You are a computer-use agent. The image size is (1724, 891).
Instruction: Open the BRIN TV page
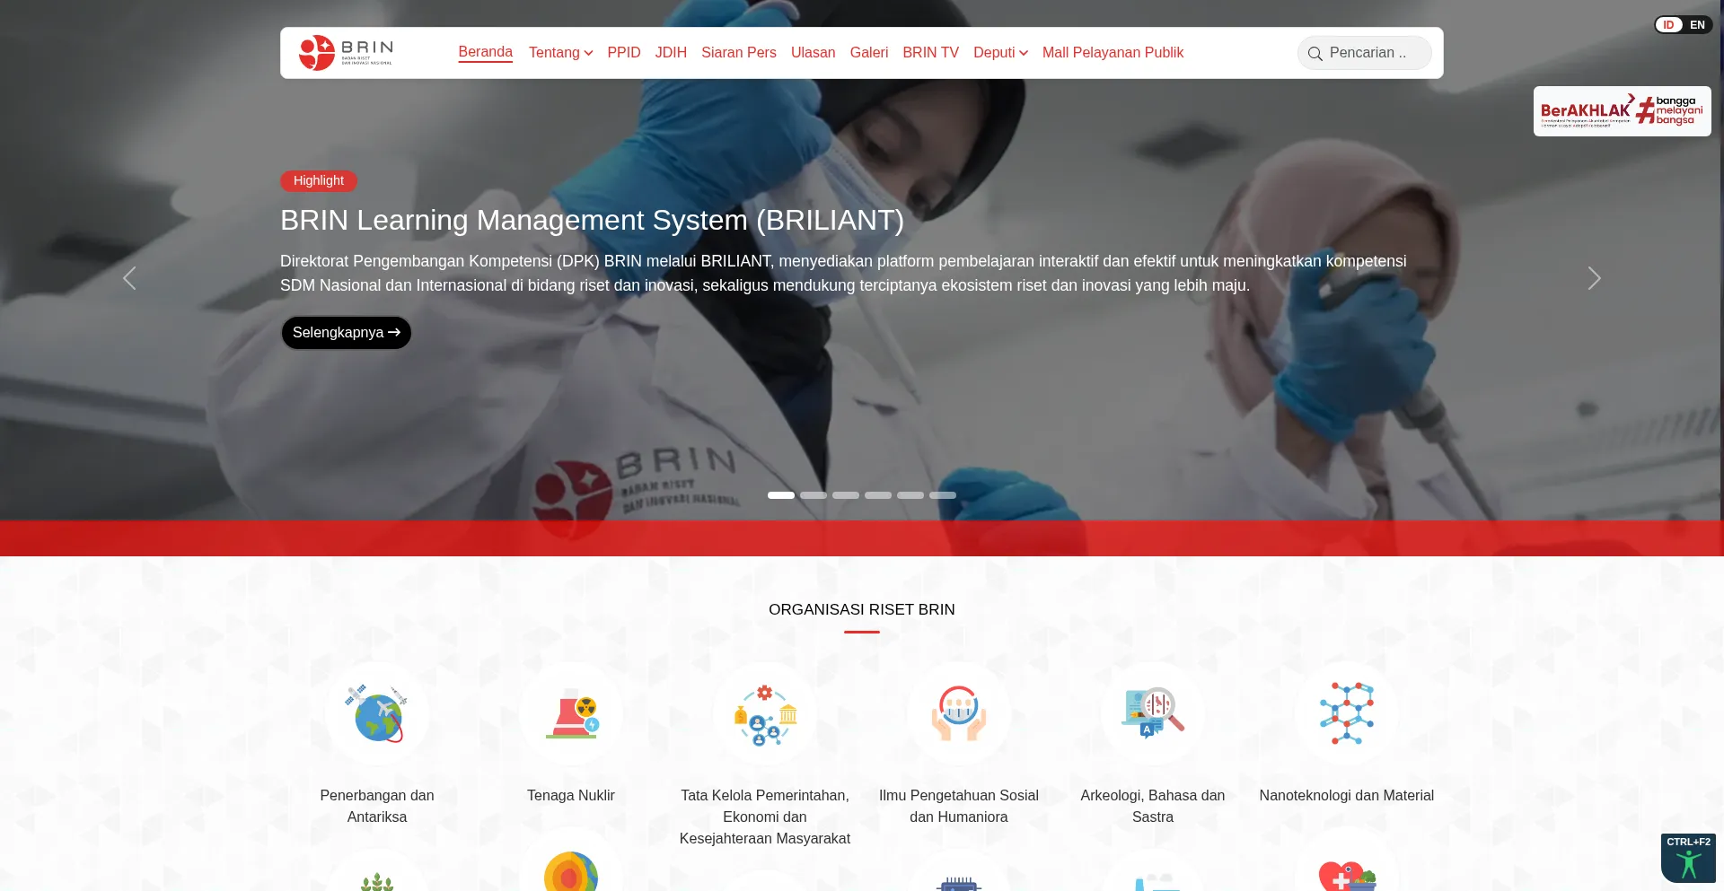click(x=931, y=53)
